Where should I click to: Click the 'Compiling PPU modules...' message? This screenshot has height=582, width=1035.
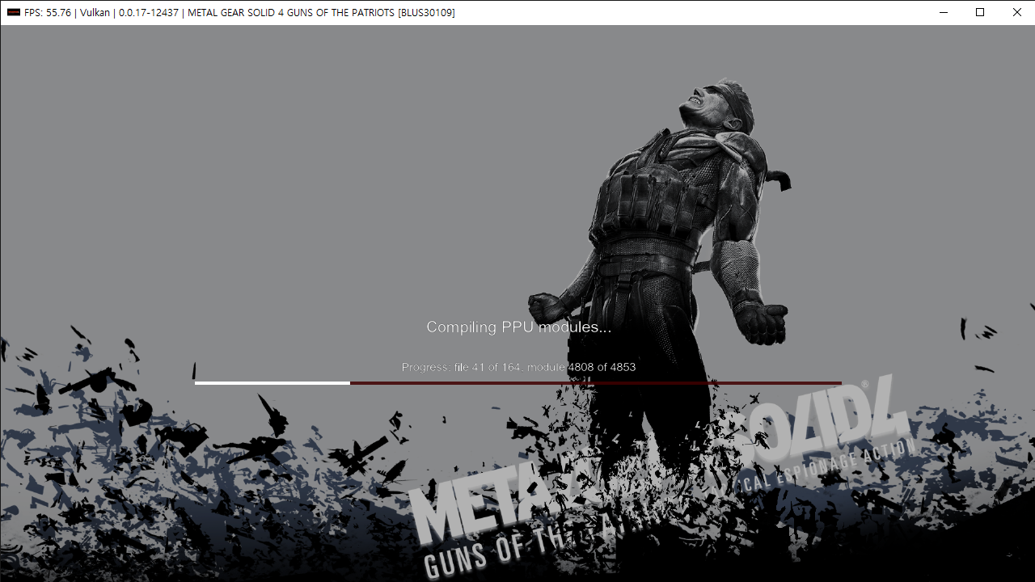[518, 327]
